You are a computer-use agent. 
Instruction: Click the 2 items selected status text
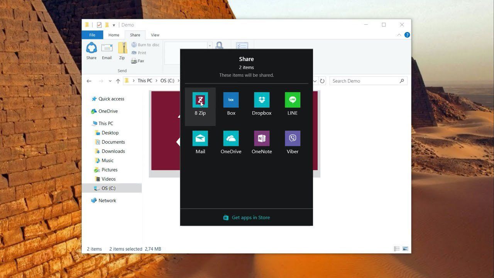tap(126, 249)
